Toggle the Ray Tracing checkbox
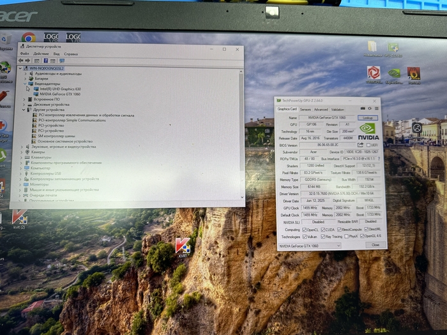Viewport: 447px width, 335px height. [x=322, y=237]
